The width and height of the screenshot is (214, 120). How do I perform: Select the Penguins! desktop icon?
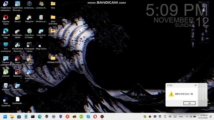coord(29,19)
